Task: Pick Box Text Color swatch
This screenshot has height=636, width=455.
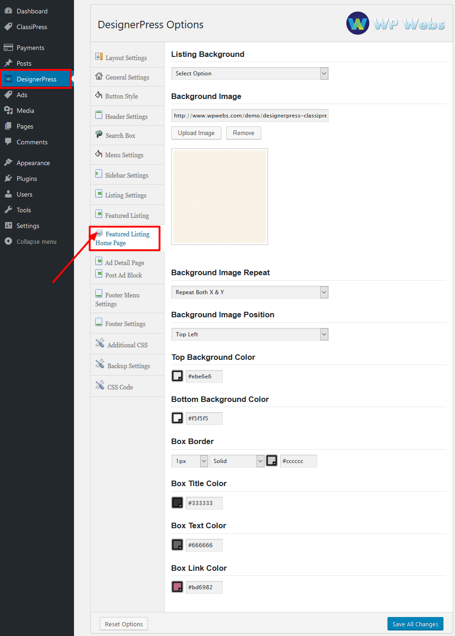Action: point(178,545)
